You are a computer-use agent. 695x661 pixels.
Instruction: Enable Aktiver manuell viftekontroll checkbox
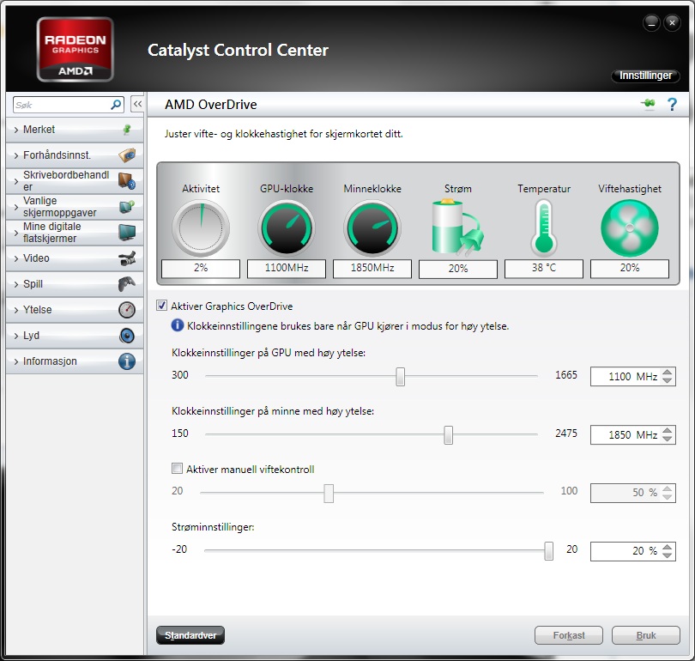point(177,469)
